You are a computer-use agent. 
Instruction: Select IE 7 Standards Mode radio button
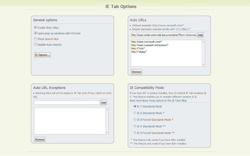pyautogui.click(x=135, y=106)
